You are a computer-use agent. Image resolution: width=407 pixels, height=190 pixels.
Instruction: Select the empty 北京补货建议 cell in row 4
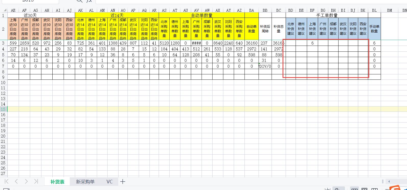[291, 49]
